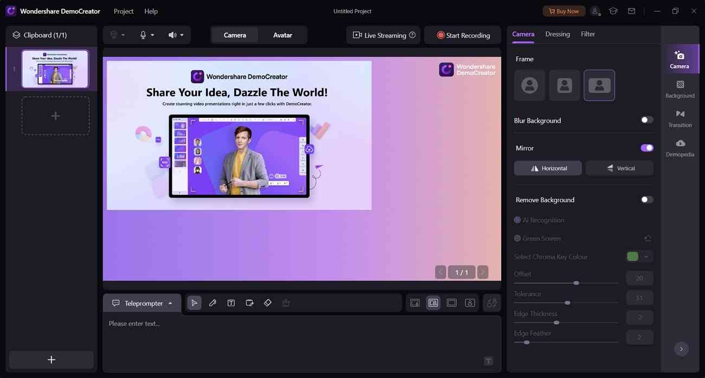Select the rounded square camera frame

pos(565,85)
